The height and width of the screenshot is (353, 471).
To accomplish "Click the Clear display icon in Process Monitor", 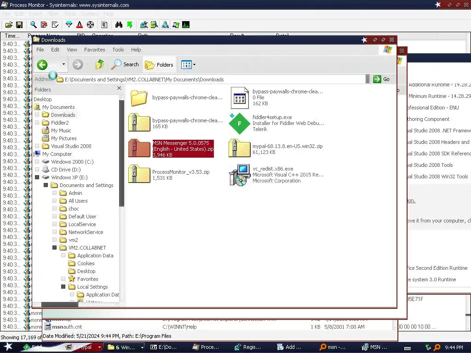I will 55,25.
